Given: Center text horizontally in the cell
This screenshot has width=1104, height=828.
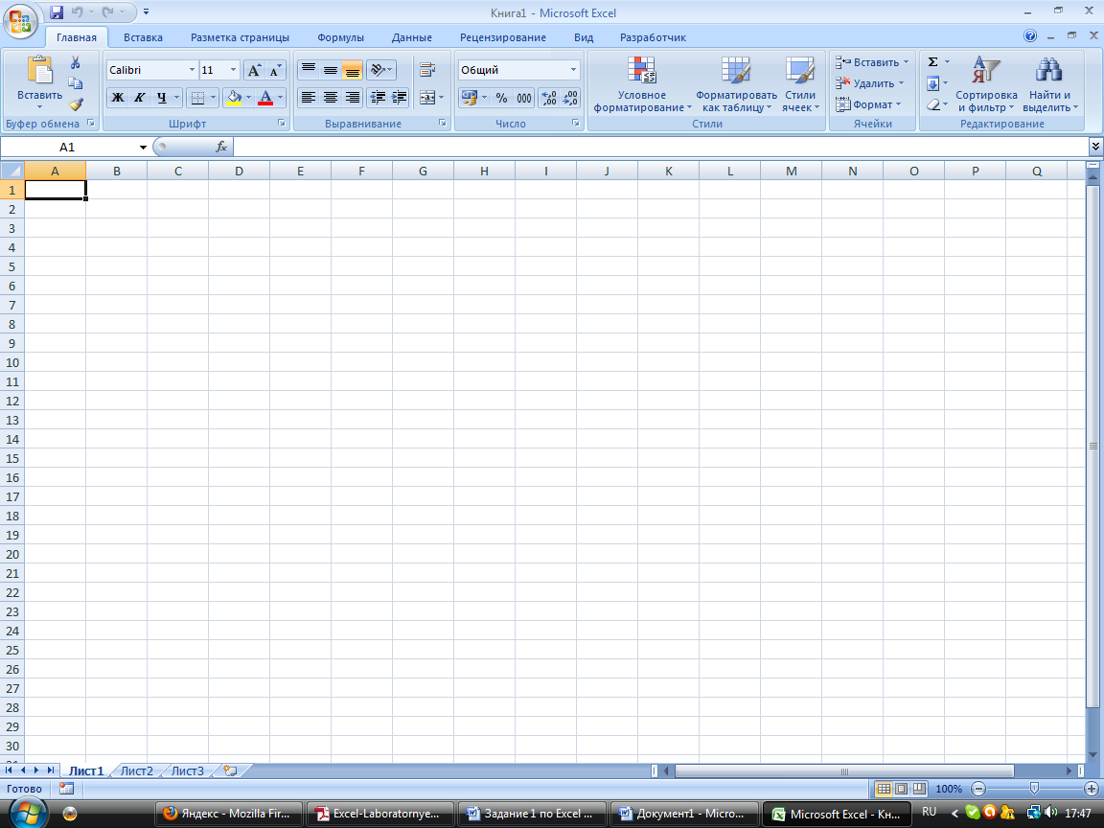Looking at the screenshot, I should click(331, 98).
